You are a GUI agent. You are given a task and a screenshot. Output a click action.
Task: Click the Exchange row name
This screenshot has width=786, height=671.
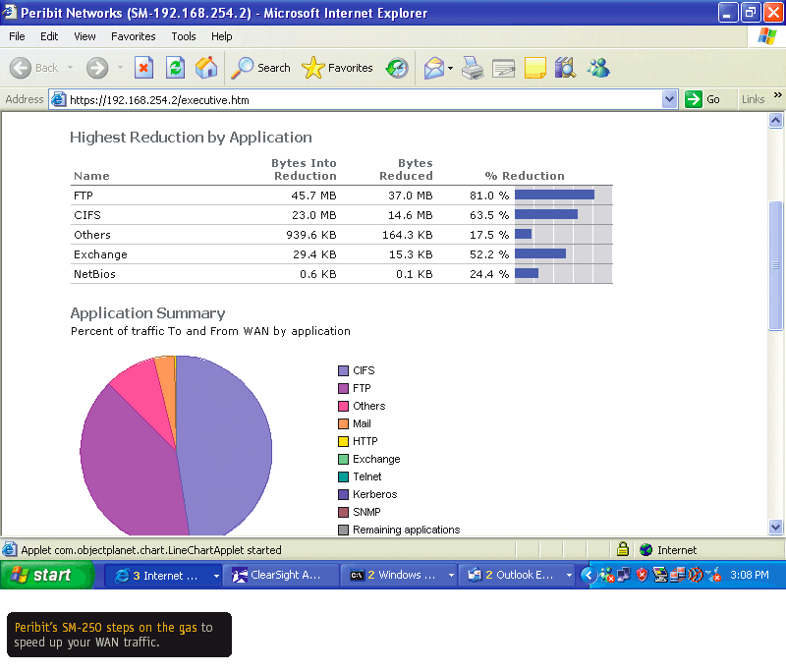coord(100,254)
